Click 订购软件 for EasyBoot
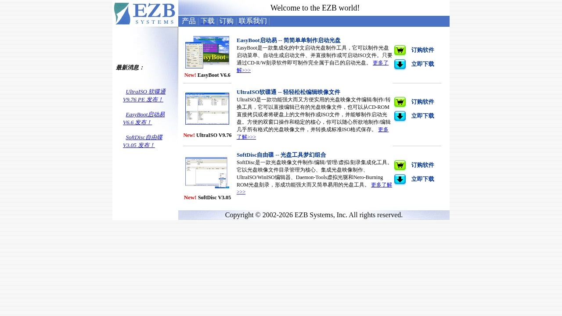562x316 pixels. pyautogui.click(x=423, y=50)
